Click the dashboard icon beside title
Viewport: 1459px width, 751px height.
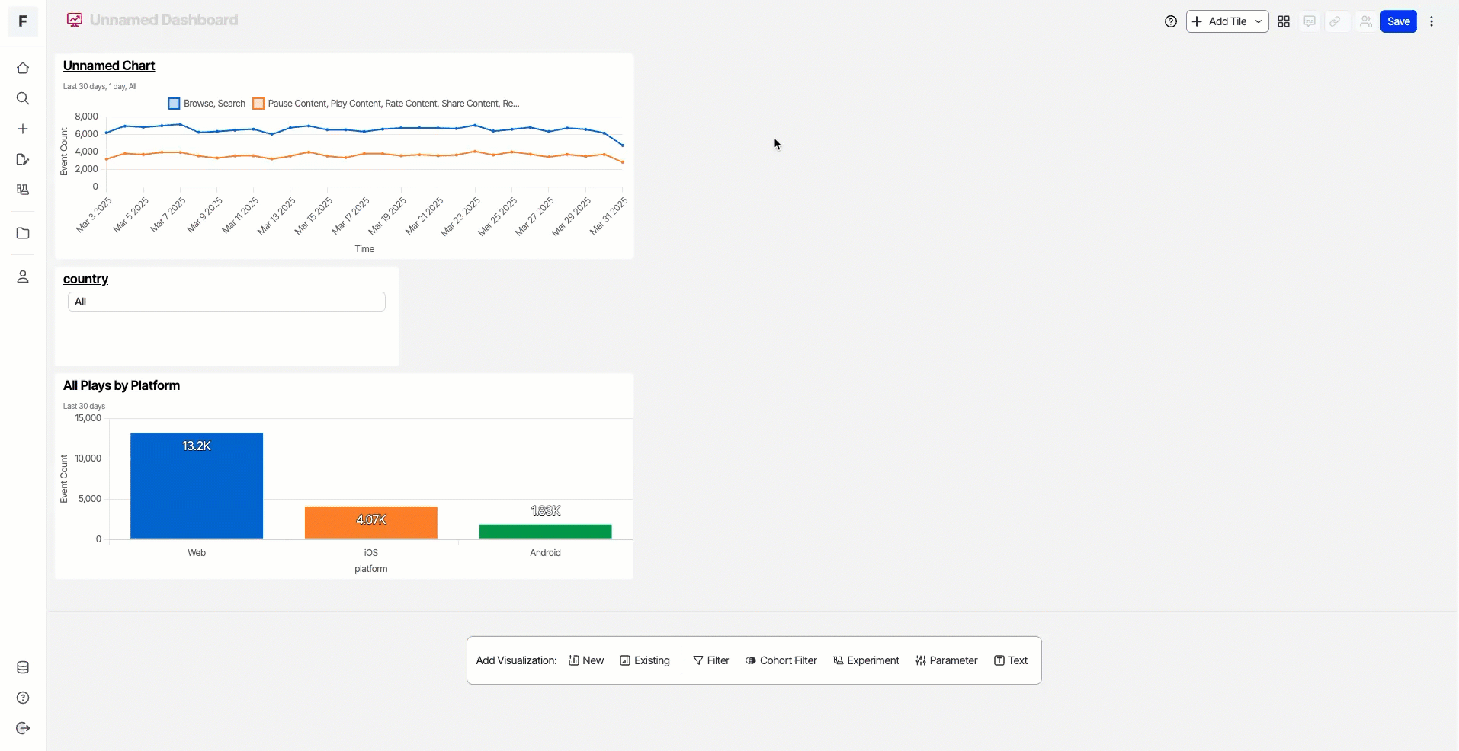coord(75,20)
